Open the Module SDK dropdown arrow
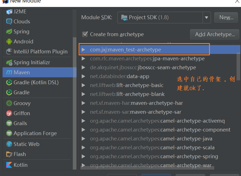Screen dimensions: 241x176 coord(207,18)
